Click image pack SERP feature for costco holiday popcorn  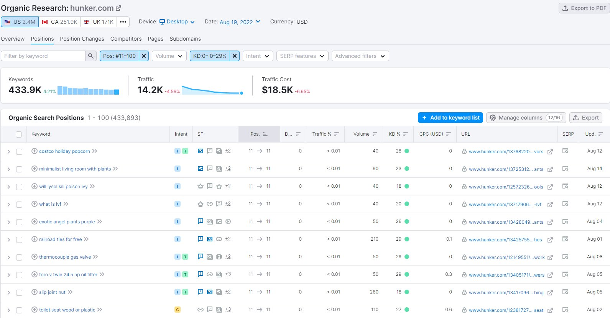pos(201,151)
